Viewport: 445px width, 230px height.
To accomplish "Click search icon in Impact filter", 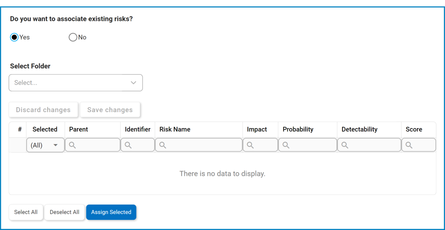I will pyautogui.click(x=251, y=145).
